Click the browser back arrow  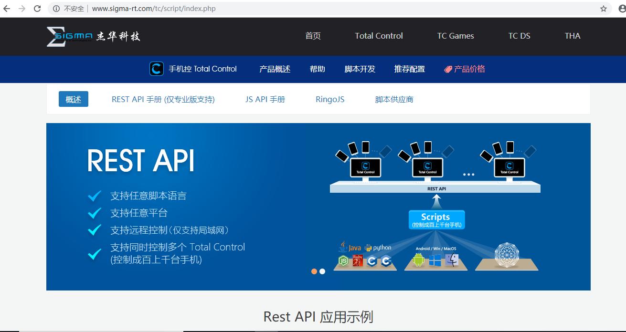pos(7,9)
